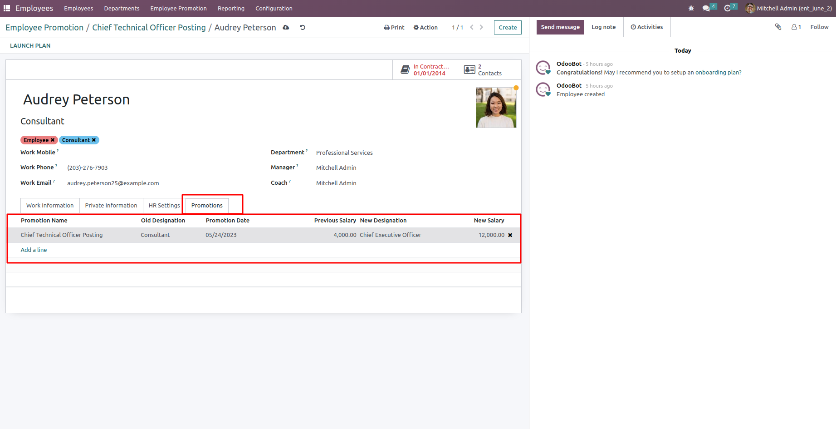The image size is (836, 429).
Task: Open the Activities button in chatter
Action: coord(647,27)
